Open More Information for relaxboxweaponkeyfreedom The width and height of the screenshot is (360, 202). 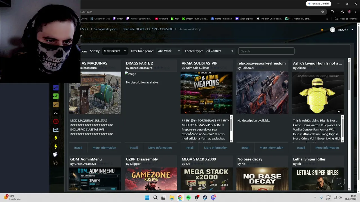pos(271,148)
